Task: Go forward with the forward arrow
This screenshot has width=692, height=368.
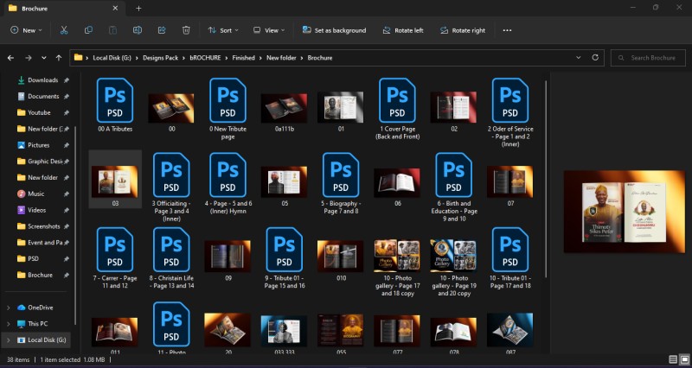Action: (29, 58)
